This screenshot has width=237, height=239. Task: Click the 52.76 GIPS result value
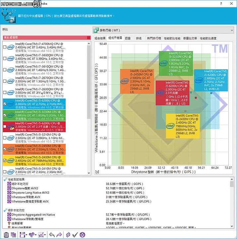point(125,188)
